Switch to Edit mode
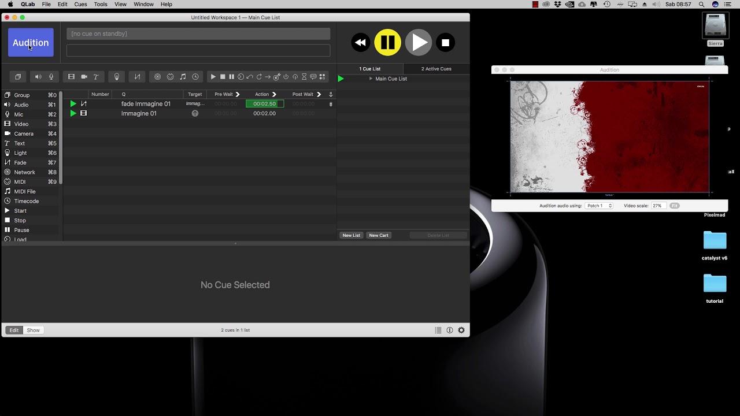 point(14,330)
